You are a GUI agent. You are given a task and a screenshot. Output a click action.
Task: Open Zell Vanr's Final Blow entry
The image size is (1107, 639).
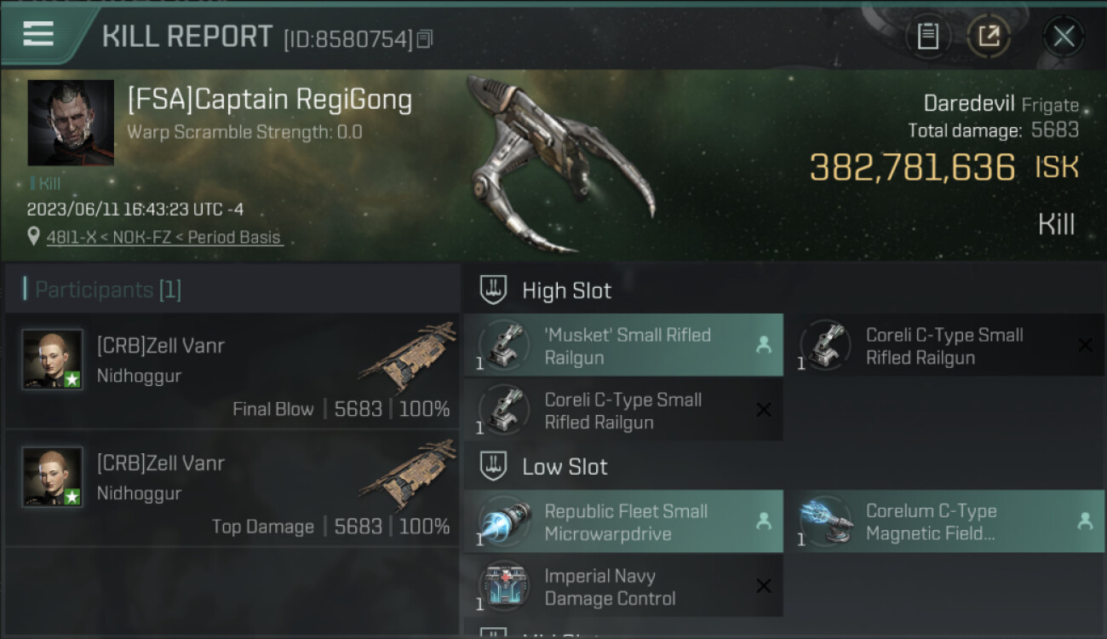tap(232, 371)
